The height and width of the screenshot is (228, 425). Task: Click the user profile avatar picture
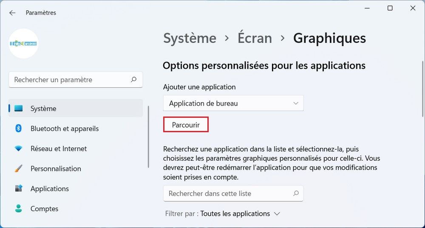click(x=23, y=44)
